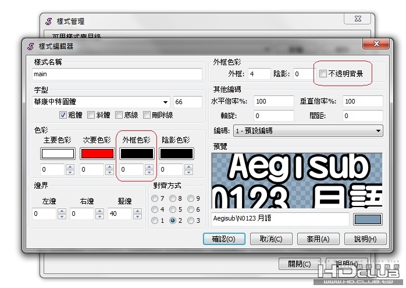Increase 豎邊 margin with up arrow

tap(137, 211)
